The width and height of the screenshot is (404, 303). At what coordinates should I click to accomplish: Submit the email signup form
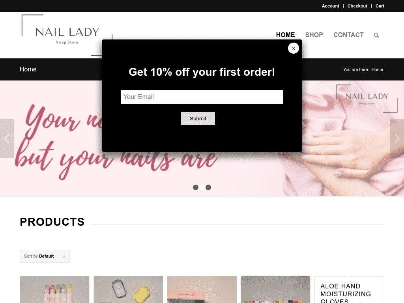[x=198, y=118]
